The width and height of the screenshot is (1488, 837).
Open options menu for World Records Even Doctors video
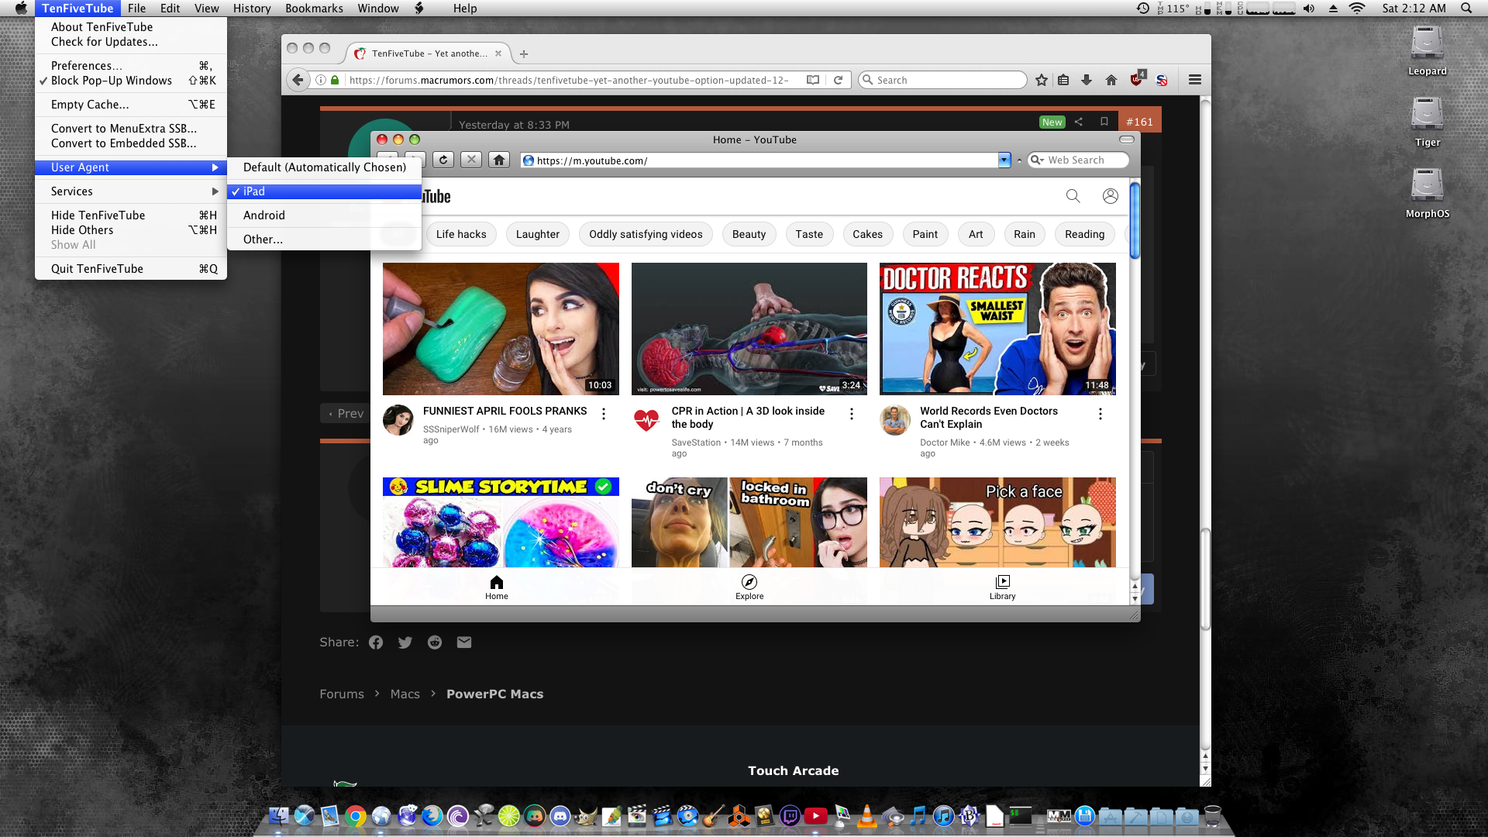click(x=1100, y=414)
